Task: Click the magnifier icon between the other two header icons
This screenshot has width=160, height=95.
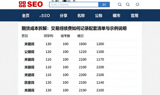Action: click(x=128, y=4)
